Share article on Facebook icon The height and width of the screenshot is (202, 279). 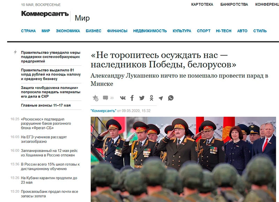(x=132, y=98)
